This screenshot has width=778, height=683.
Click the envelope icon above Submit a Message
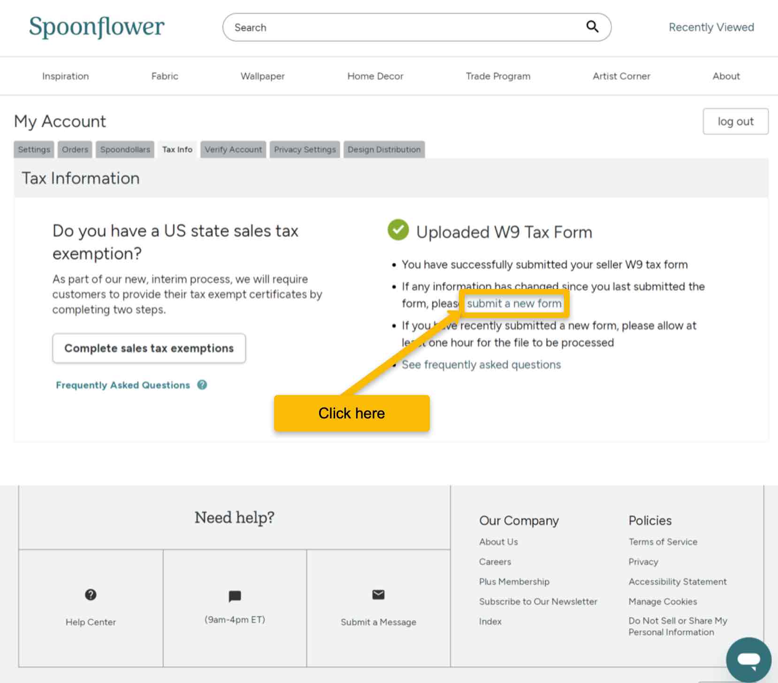pos(378,595)
